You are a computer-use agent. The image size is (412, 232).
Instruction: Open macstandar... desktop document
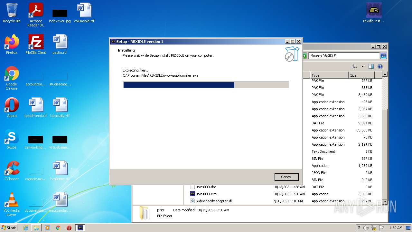click(x=60, y=202)
